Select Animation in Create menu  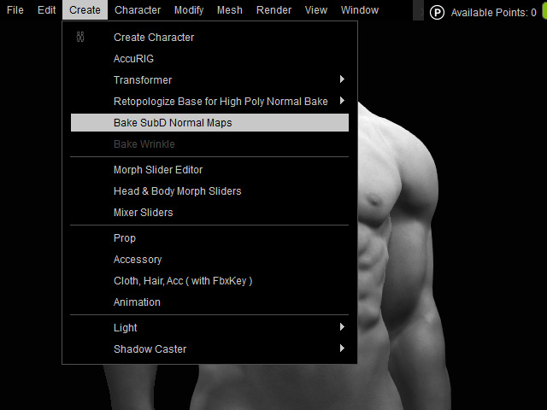click(x=137, y=302)
